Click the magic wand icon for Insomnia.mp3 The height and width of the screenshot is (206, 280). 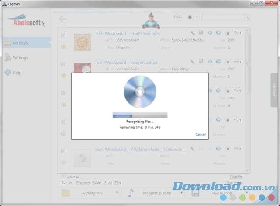(x=192, y=62)
